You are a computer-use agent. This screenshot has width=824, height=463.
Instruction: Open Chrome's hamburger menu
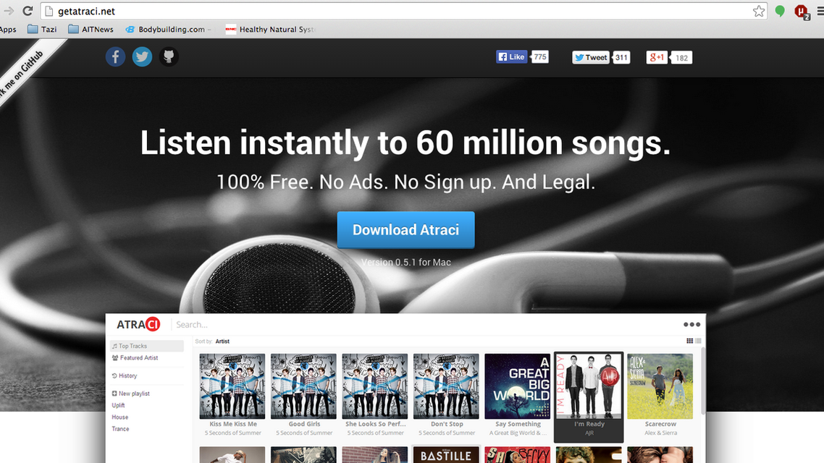click(x=820, y=11)
